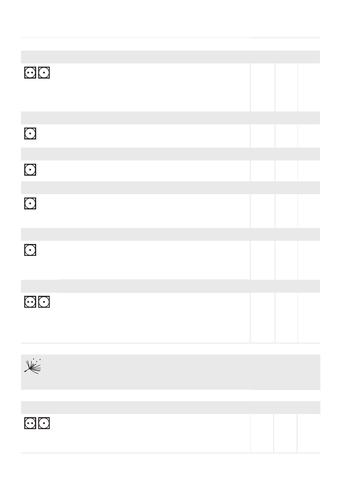Click the tumble dry icon in the fourth section
This screenshot has width=346, height=490.
point(30,204)
